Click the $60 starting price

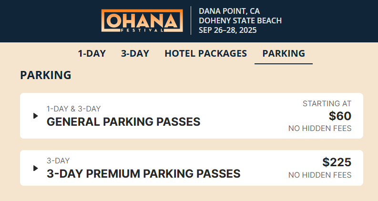(340, 116)
